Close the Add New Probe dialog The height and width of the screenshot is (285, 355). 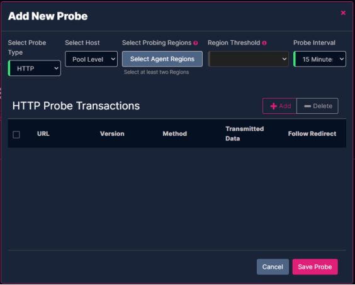343,13
